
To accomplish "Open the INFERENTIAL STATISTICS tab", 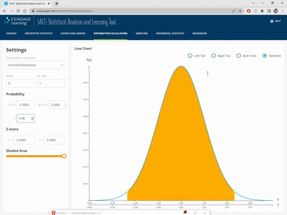I will [x=170, y=33].
